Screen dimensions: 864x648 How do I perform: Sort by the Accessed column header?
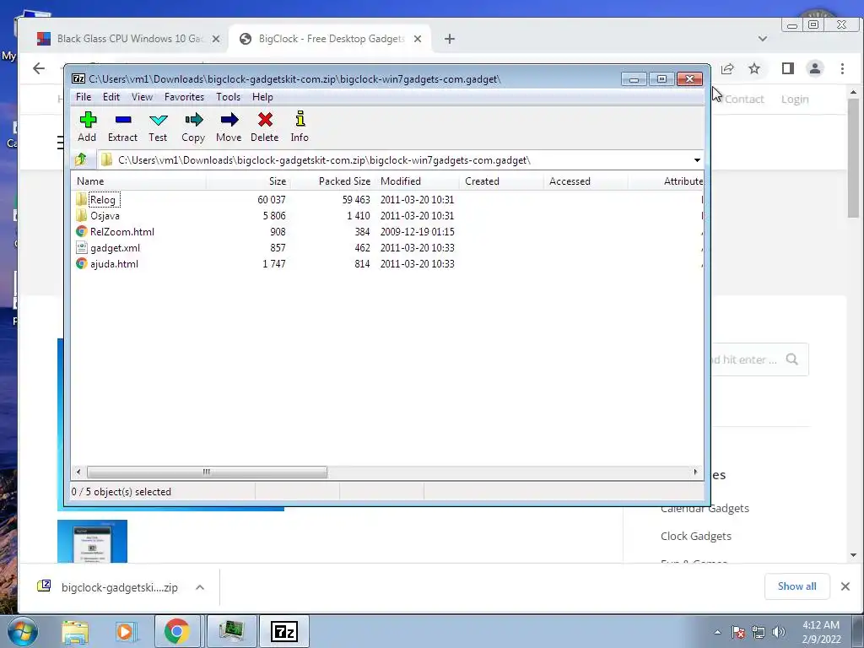586,181
